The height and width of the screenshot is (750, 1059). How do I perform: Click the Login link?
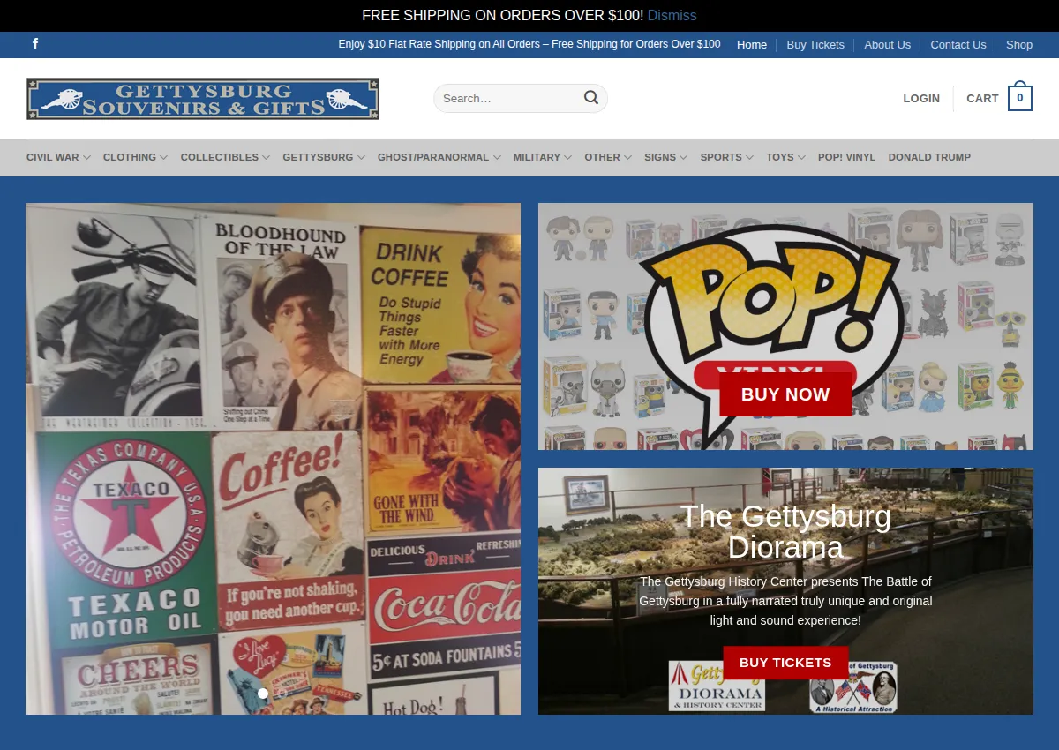click(921, 99)
